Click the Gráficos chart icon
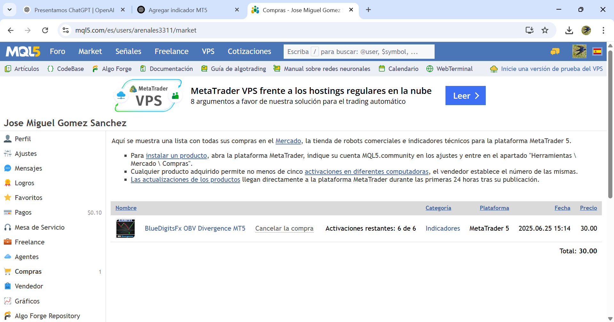Image resolution: width=614 pixels, height=322 pixels. click(8, 301)
